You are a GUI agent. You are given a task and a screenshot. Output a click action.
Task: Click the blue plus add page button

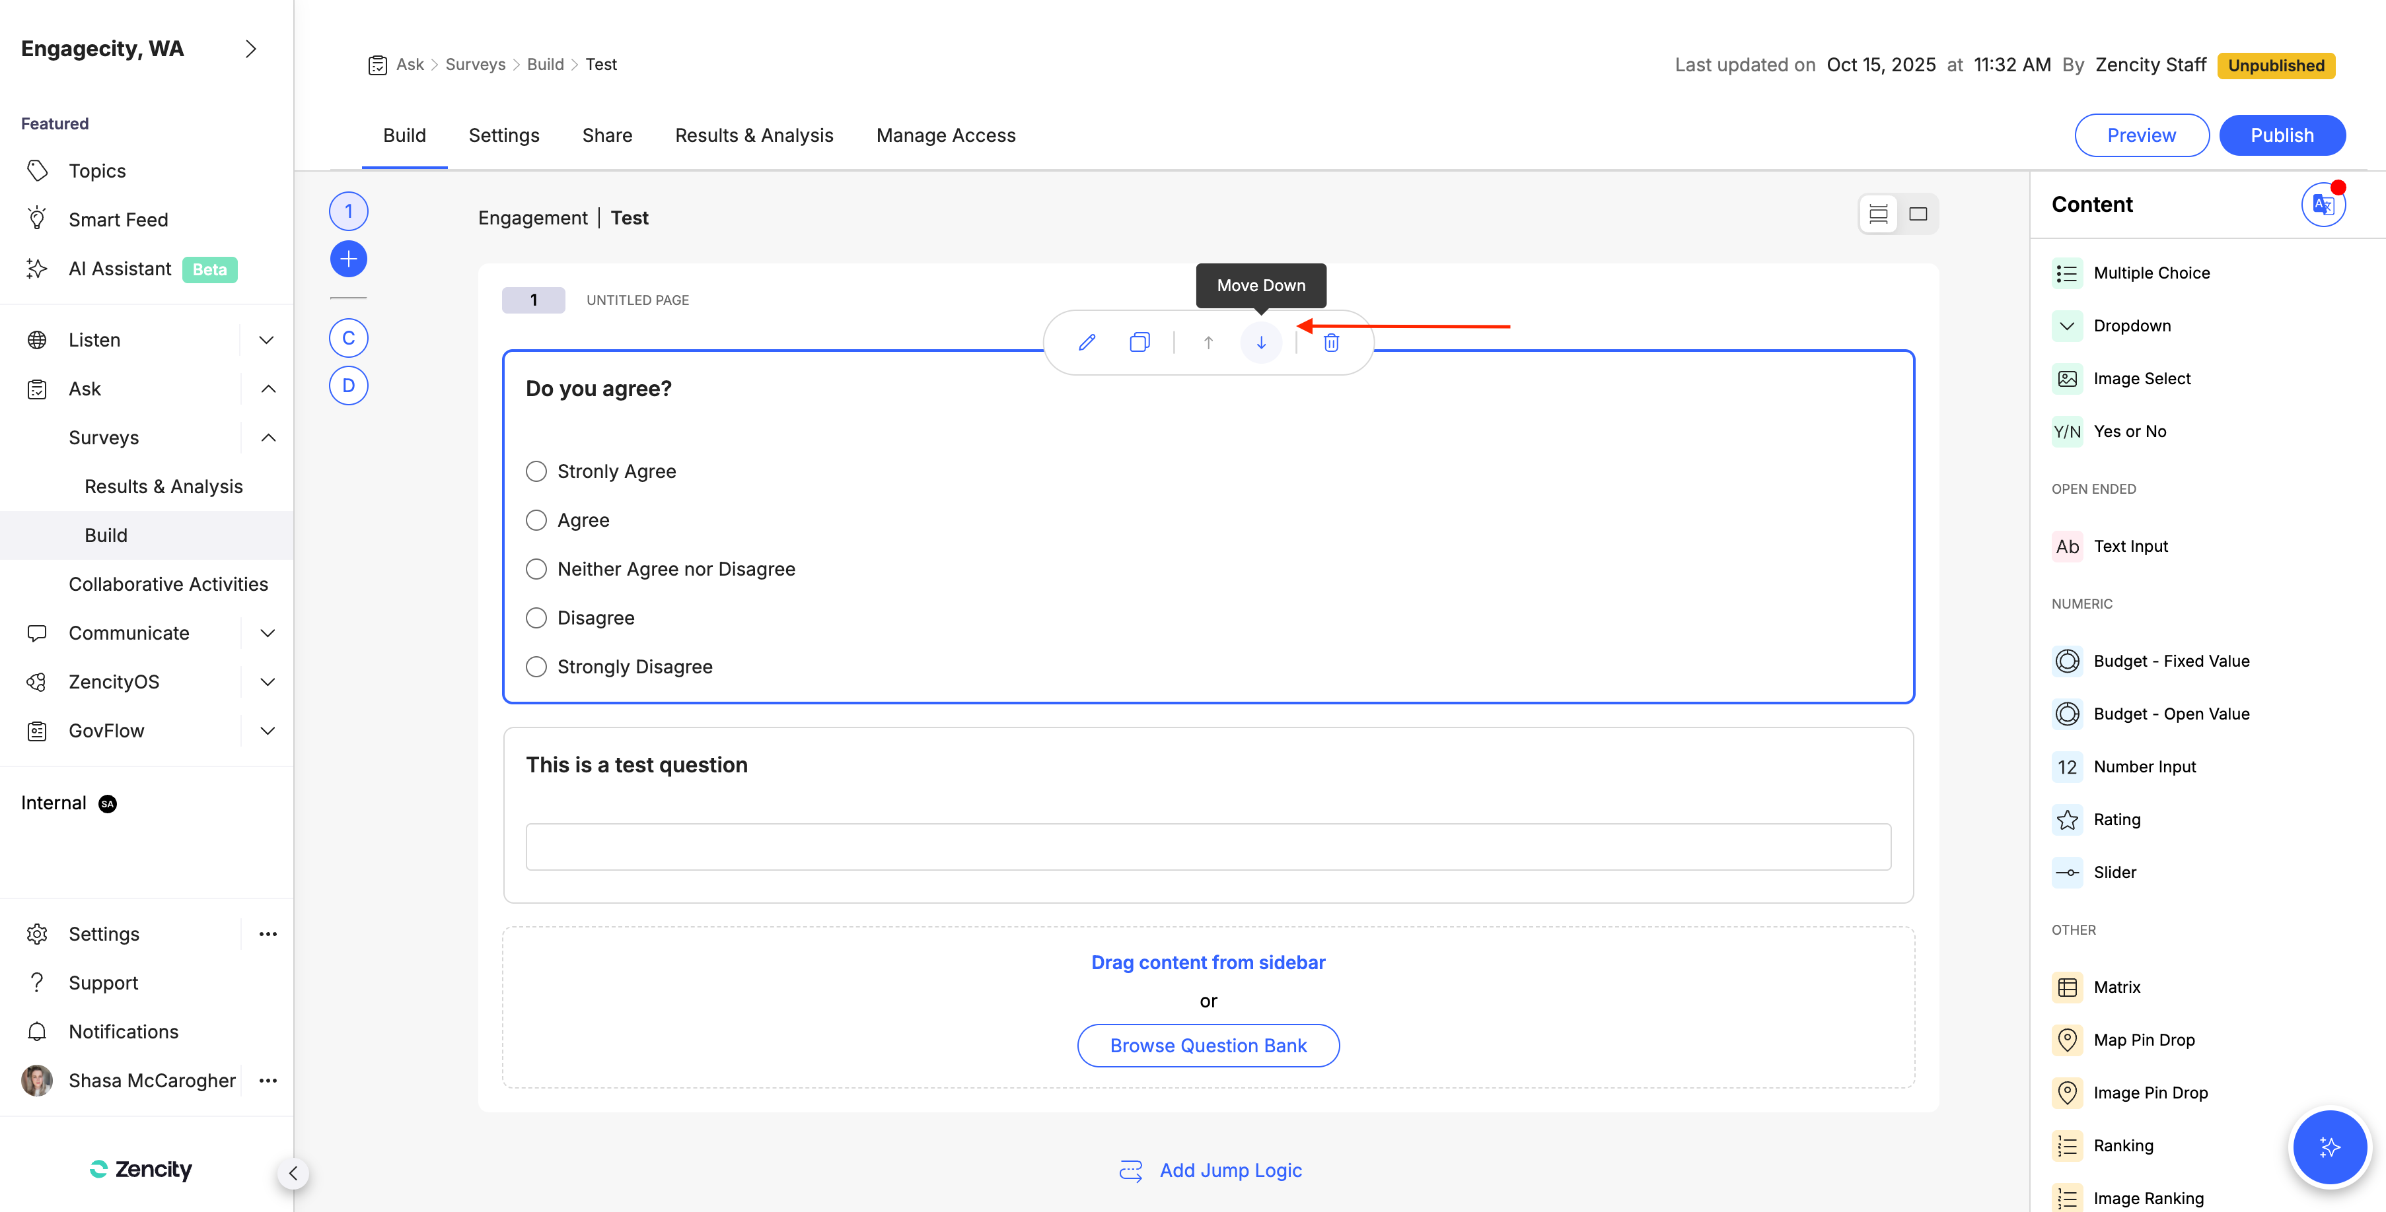tap(348, 259)
